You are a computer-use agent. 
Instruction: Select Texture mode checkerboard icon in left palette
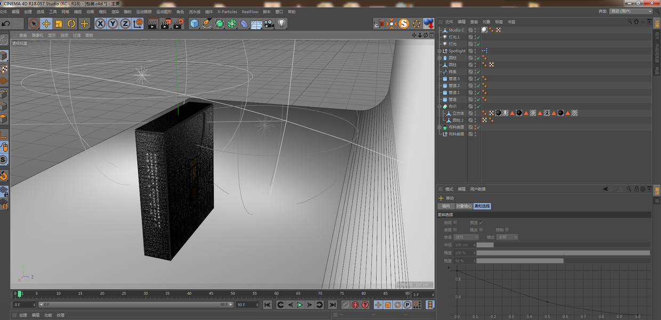click(x=4, y=69)
